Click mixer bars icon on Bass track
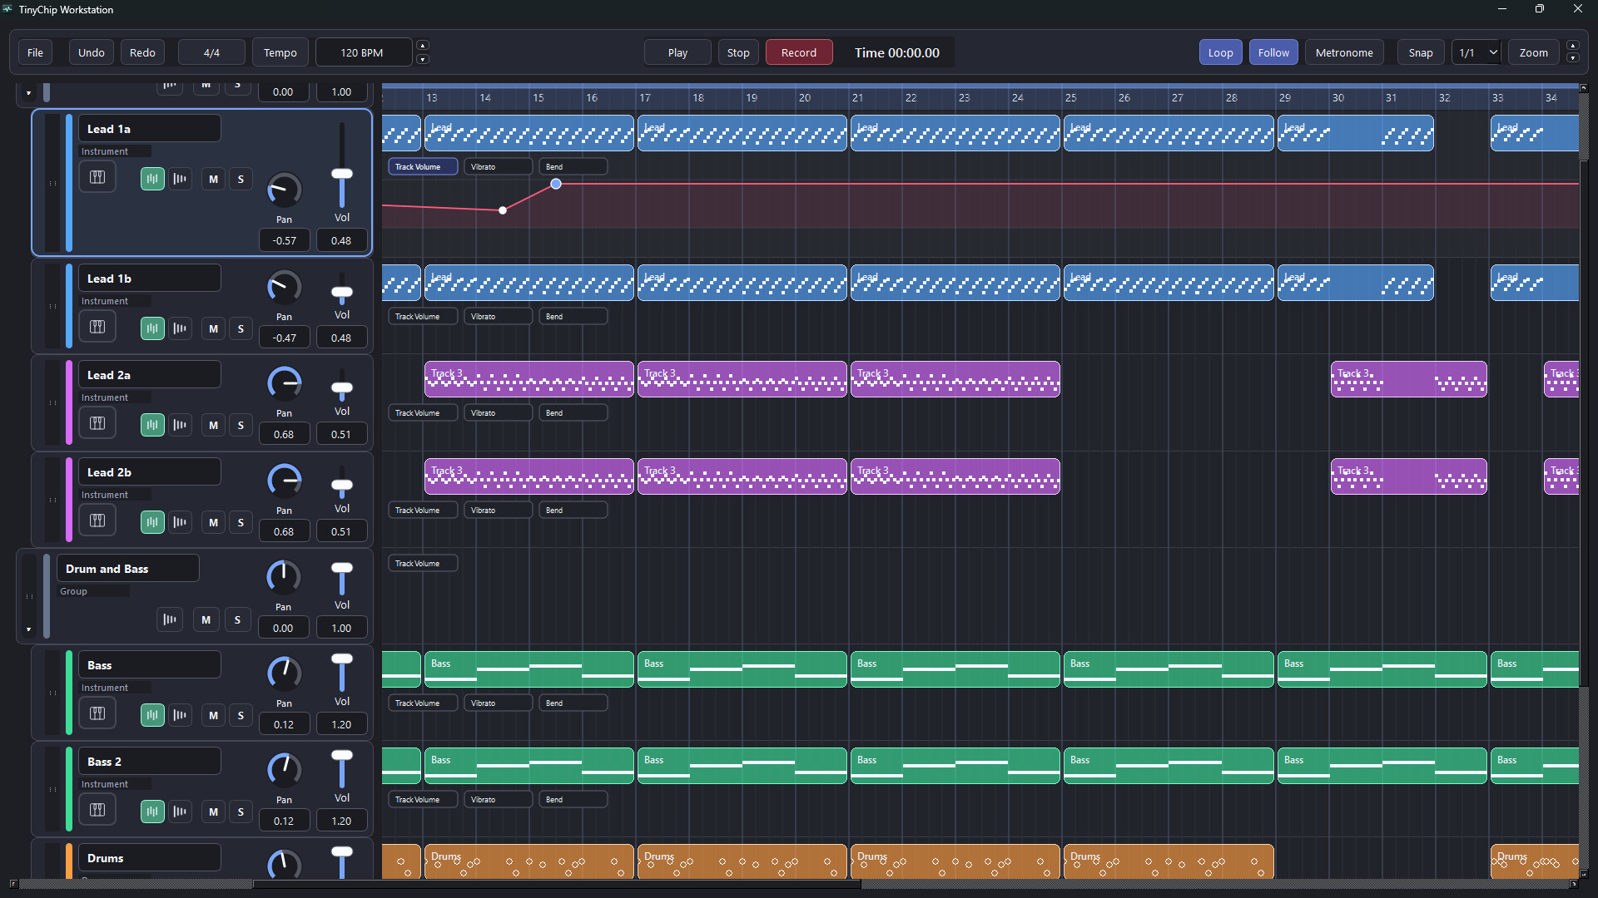 (x=180, y=715)
